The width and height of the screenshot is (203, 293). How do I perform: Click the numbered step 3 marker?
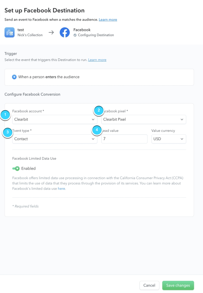(7, 132)
